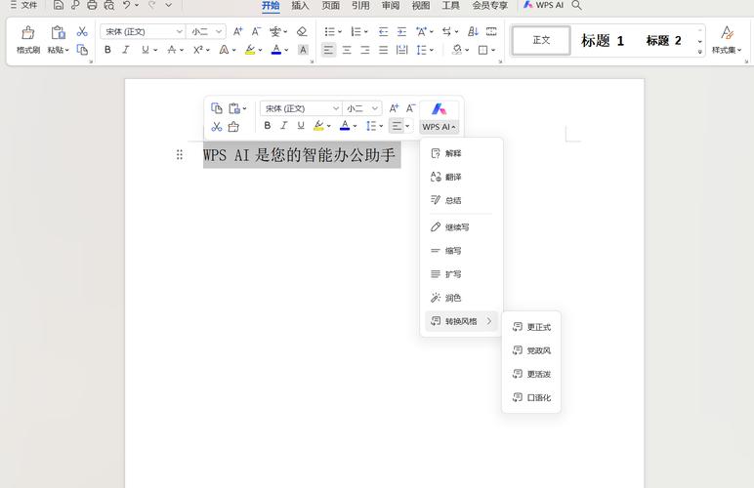Toggle Bold in the mini toolbar

pyautogui.click(x=268, y=126)
